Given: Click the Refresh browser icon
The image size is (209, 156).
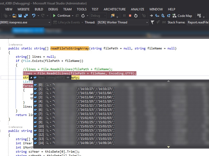Looking at the screenshot, I should tap(83, 16).
